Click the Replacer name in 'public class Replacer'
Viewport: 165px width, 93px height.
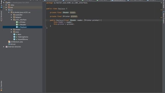click(62, 9)
